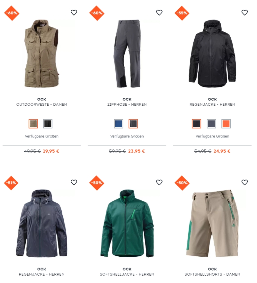This screenshot has width=257, height=283.
Task: Click heart icon on black Regenjacke Herren
Action: point(244,13)
